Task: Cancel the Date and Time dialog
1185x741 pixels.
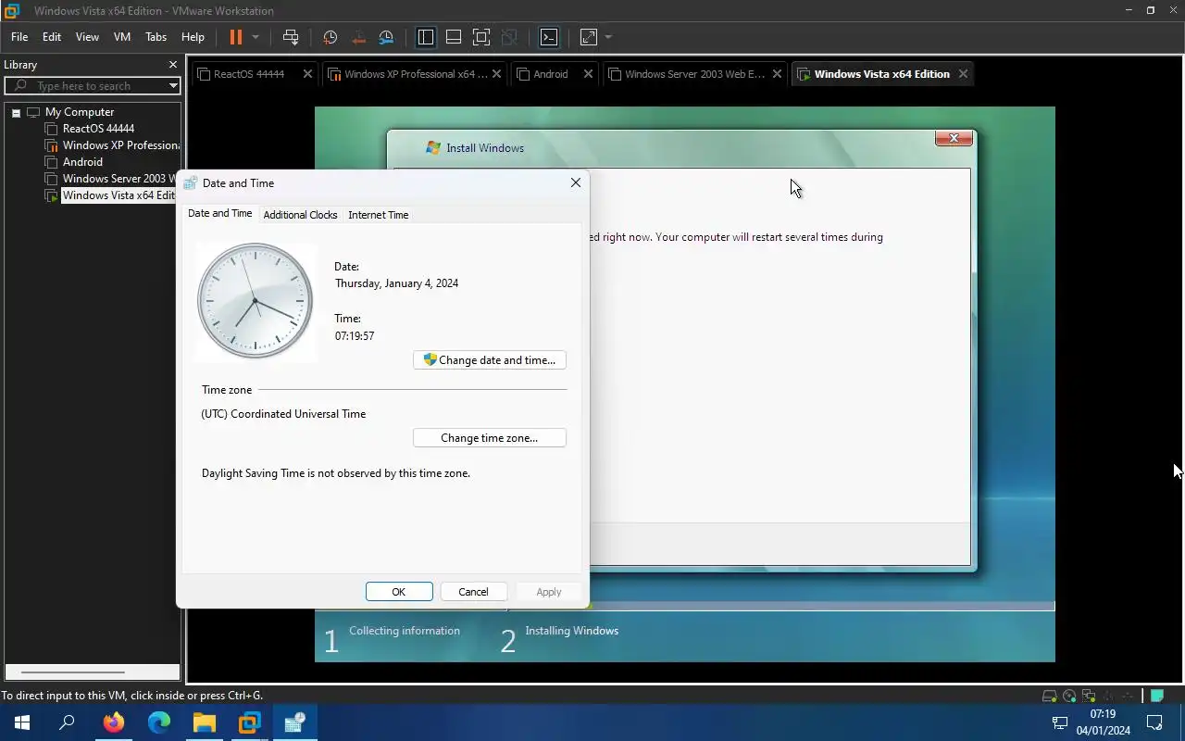Action: coord(473,592)
